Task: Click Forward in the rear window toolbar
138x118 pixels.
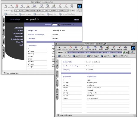Action: tap(11, 6)
